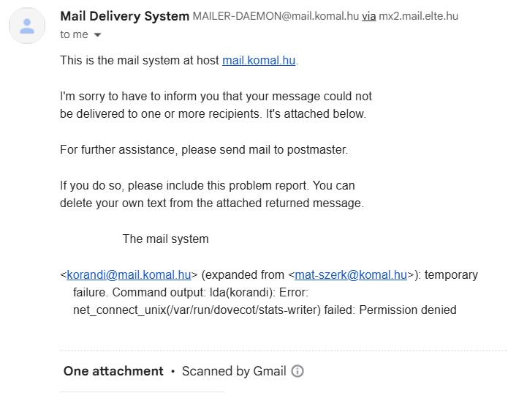Click the sender's profile avatar icon
The image size is (508, 393).
(x=27, y=26)
